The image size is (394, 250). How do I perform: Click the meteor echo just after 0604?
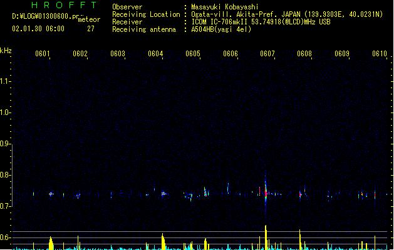[x=163, y=194]
